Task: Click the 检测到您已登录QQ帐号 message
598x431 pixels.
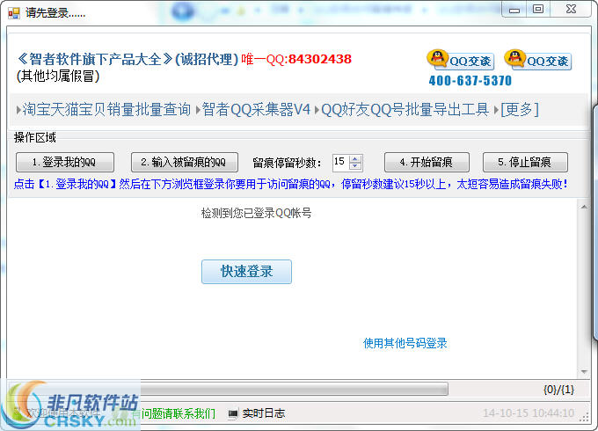Action: click(256, 213)
